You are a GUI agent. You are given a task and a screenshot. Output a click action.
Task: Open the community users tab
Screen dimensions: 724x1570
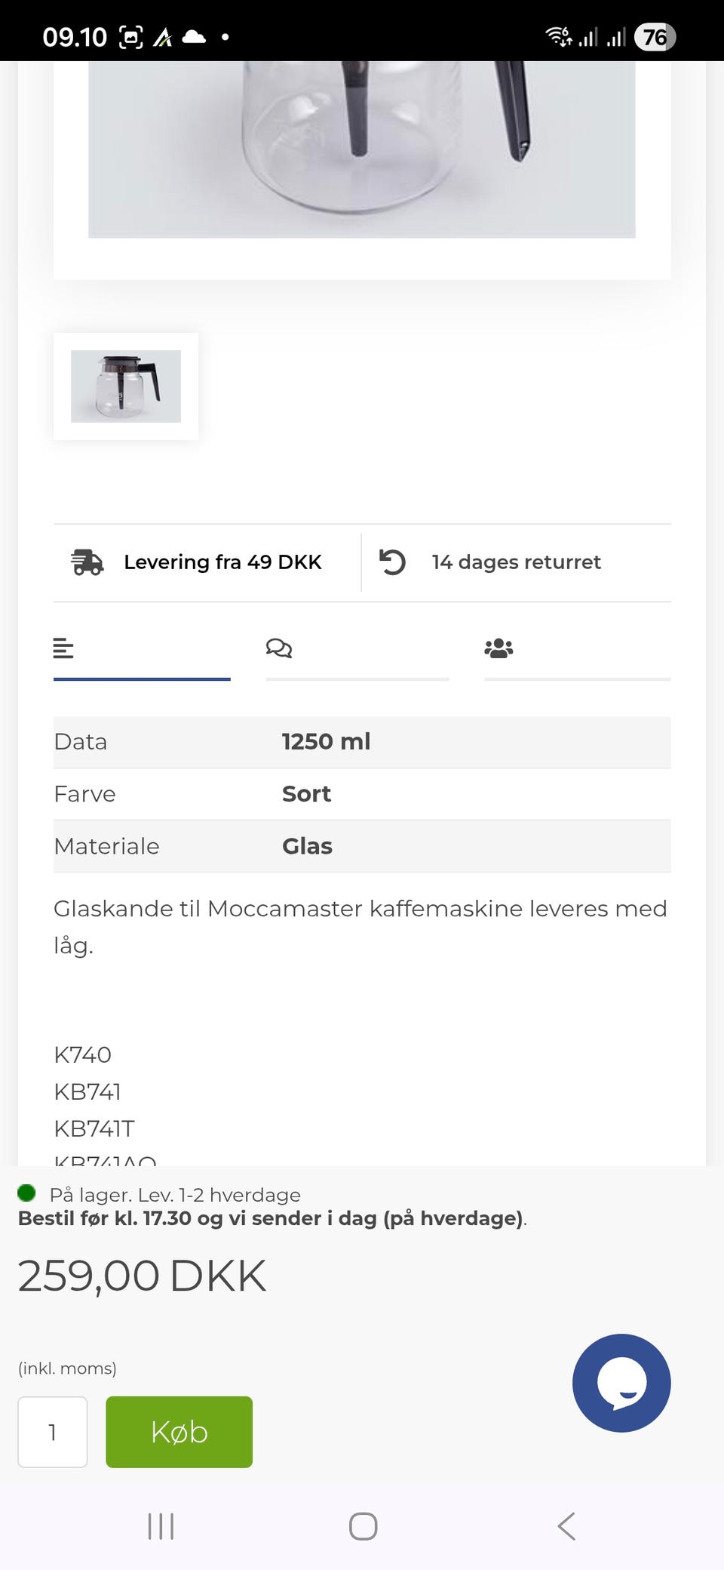(499, 648)
